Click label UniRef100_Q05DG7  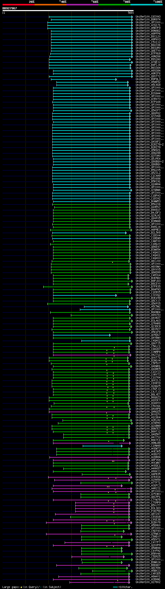pos(148,335)
